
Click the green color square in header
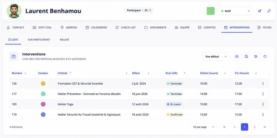(211, 11)
